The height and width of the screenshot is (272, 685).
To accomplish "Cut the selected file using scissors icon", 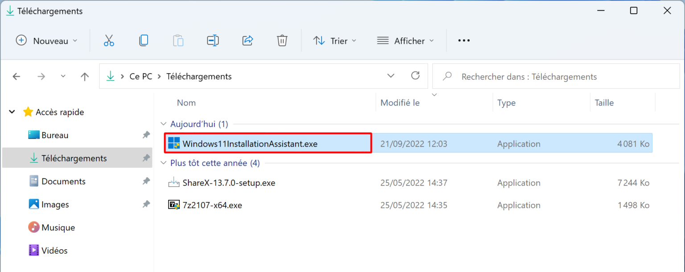I will point(109,40).
